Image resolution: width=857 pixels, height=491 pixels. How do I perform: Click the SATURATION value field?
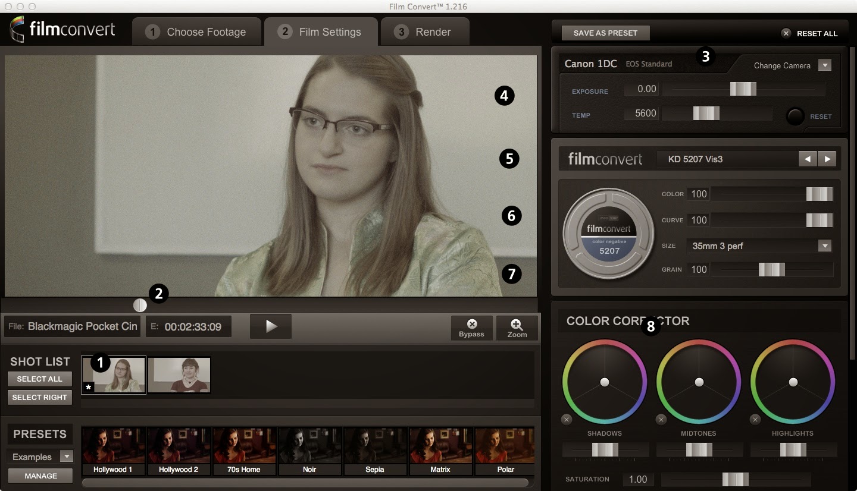point(639,480)
